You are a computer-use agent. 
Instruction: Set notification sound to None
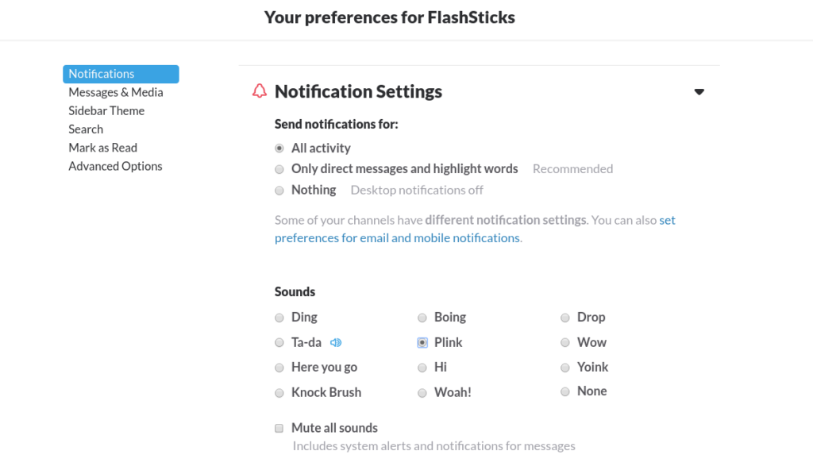coord(565,391)
